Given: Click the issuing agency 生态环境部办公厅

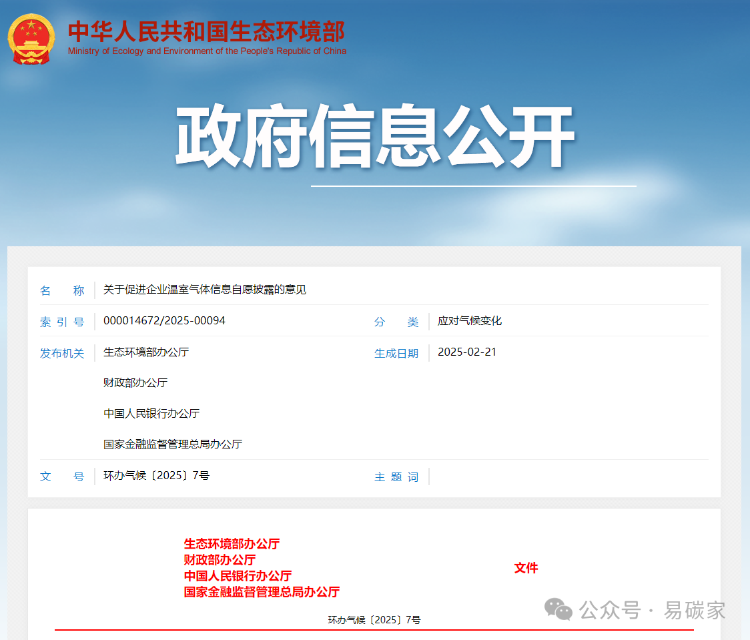Looking at the screenshot, I should point(146,352).
